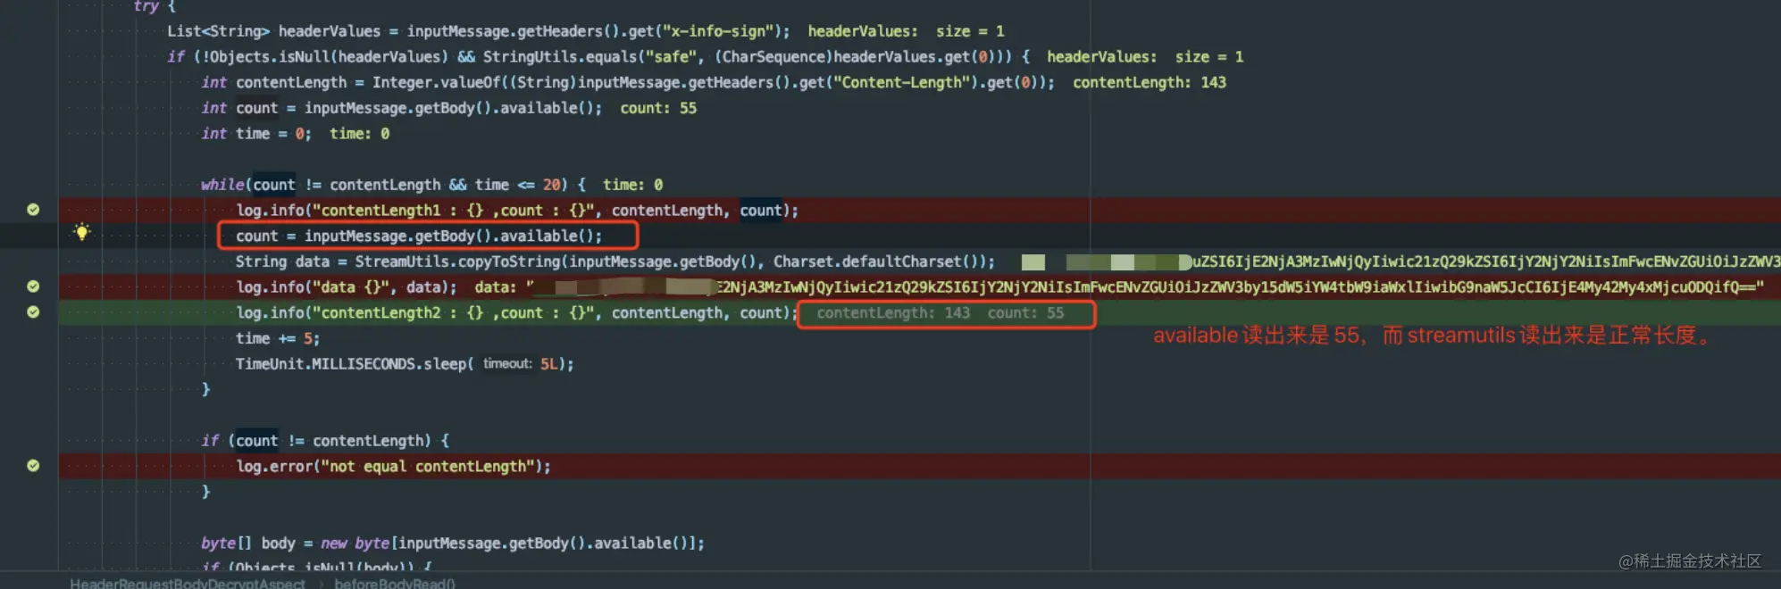Click the 'timeout:' parameter hint in sleep call
1781x589 pixels.
click(x=507, y=364)
